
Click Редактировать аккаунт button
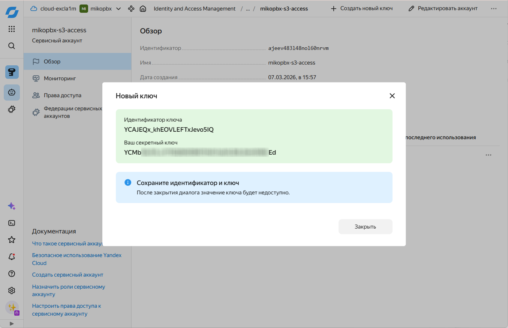[443, 8]
